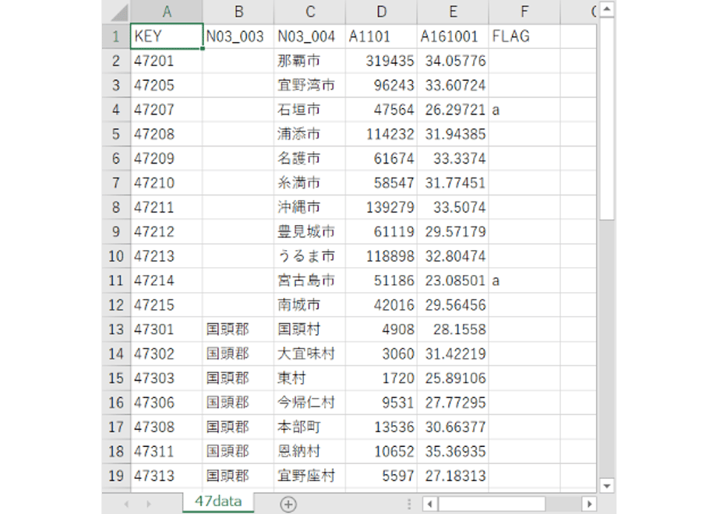720x514 pixels.
Task: Select column D header
Action: point(382,12)
